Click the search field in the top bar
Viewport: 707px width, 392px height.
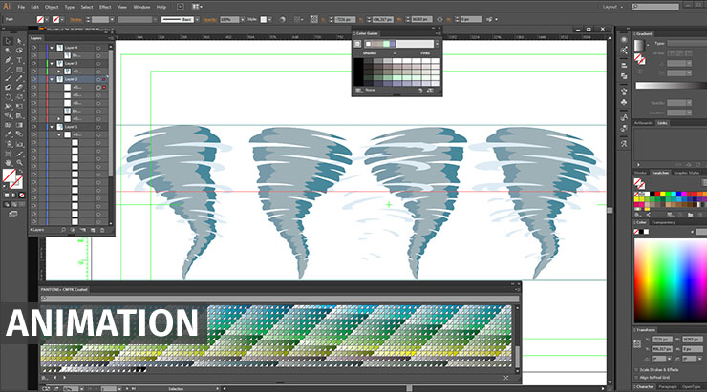tap(654, 7)
